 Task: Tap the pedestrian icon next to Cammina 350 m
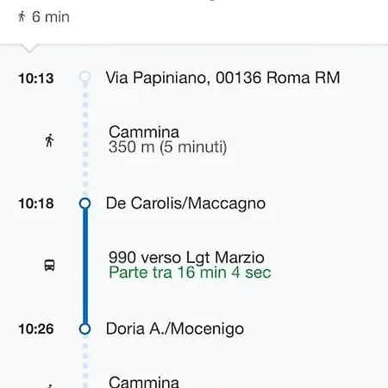click(49, 141)
